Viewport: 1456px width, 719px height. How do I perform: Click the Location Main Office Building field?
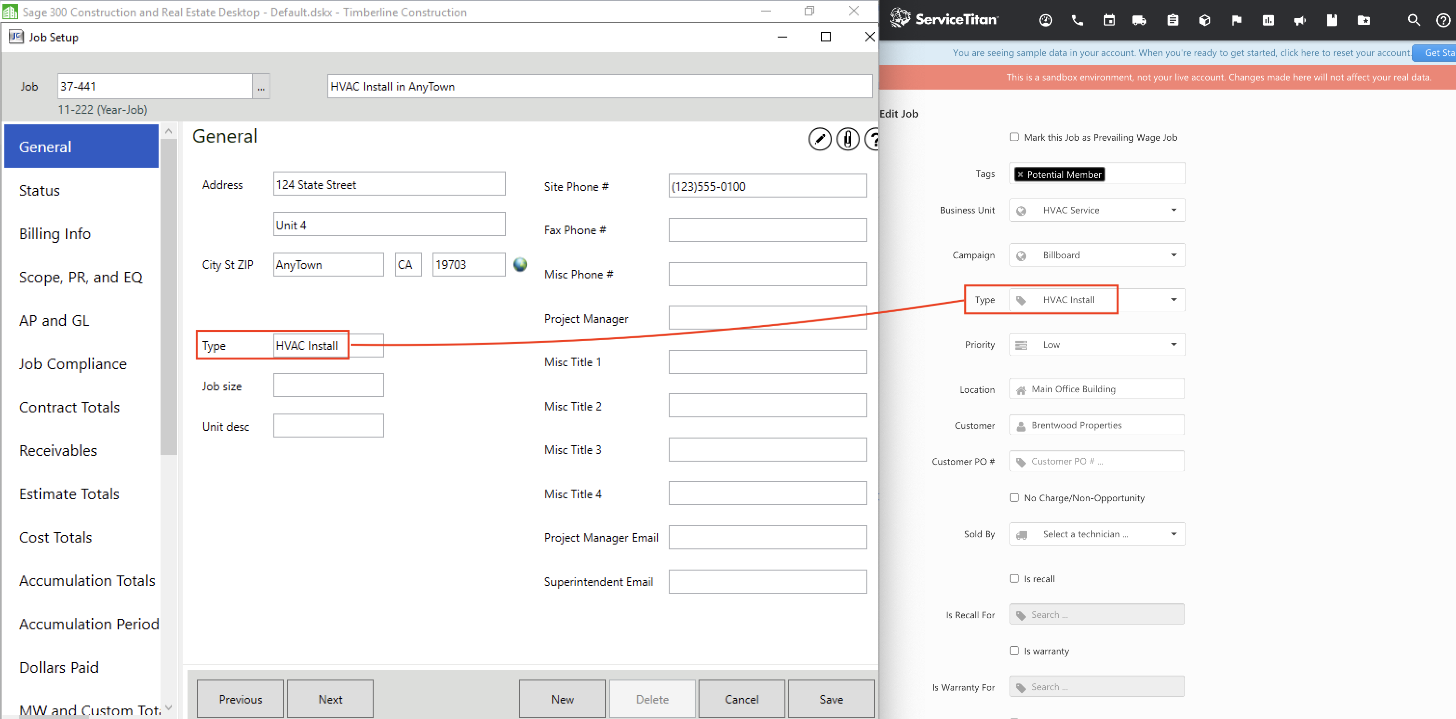tap(1096, 388)
